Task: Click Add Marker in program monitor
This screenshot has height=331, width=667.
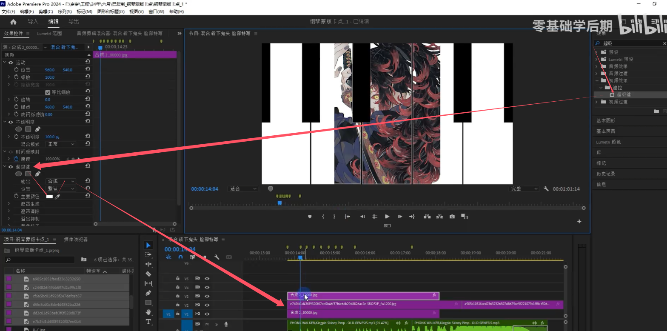Action: pos(310,217)
